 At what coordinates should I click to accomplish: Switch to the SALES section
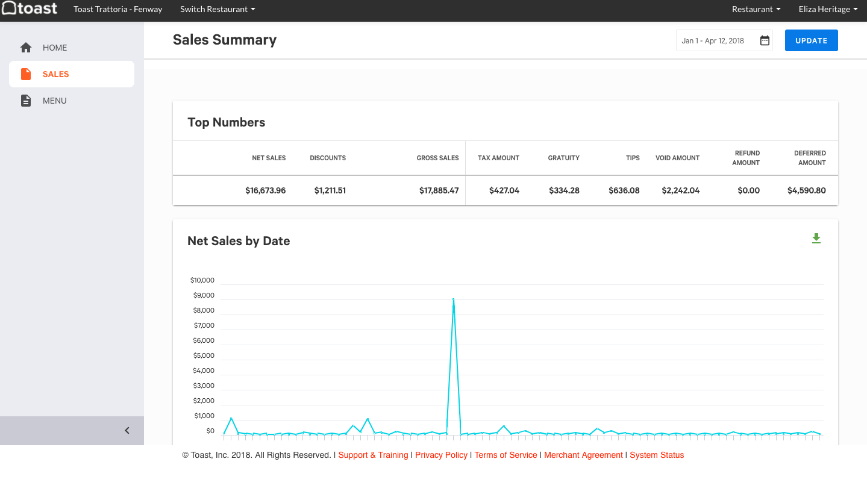[55, 73]
